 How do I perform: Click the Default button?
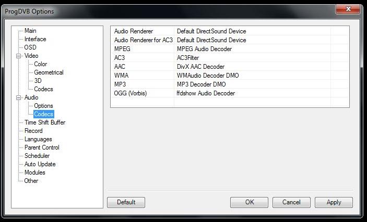(126, 202)
